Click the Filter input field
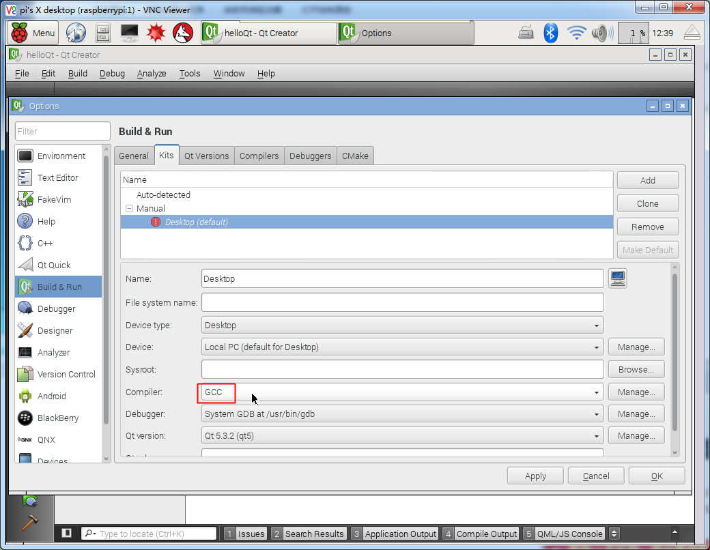The height and width of the screenshot is (550, 710). 63,131
